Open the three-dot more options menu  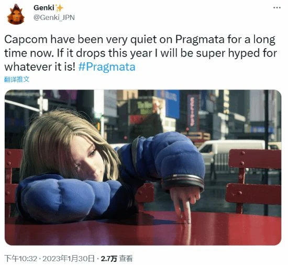(277, 8)
